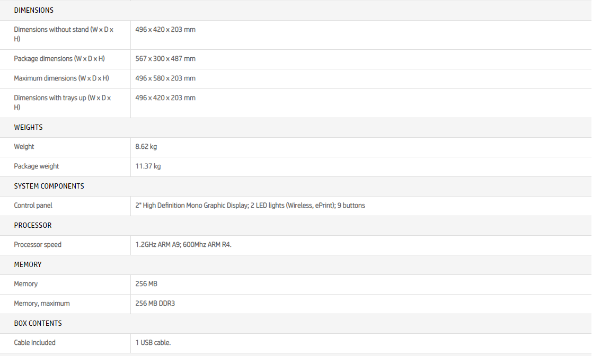Select the "256 MB DDR3" maximum memory value
Screen dimensions: 592x356
155,304
